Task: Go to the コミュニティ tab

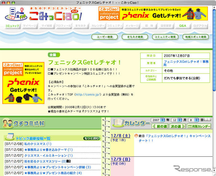Action: 115,26
